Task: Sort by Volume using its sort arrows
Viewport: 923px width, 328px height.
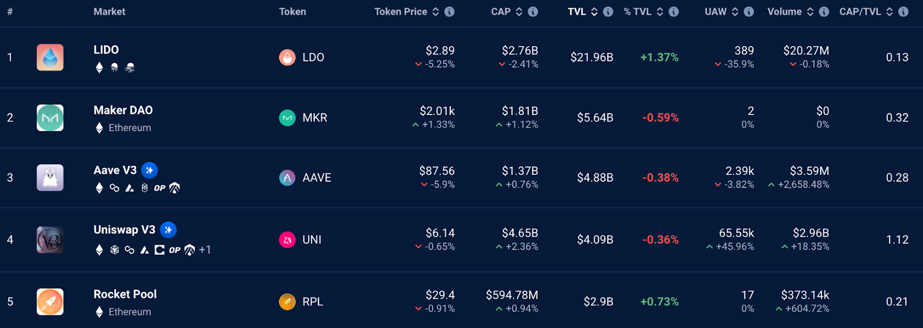Action: (x=810, y=12)
